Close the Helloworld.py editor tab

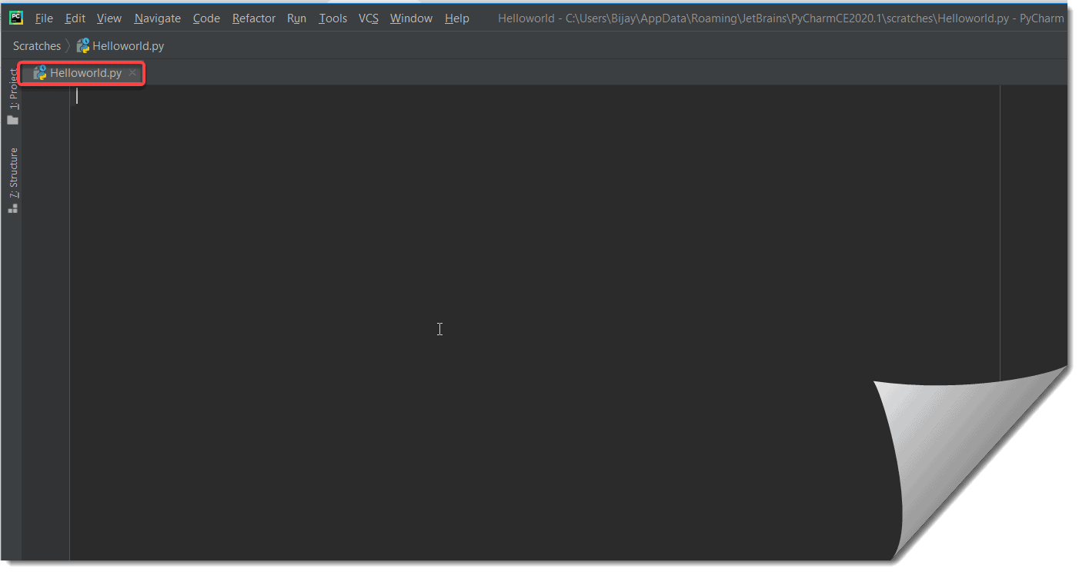click(x=132, y=73)
